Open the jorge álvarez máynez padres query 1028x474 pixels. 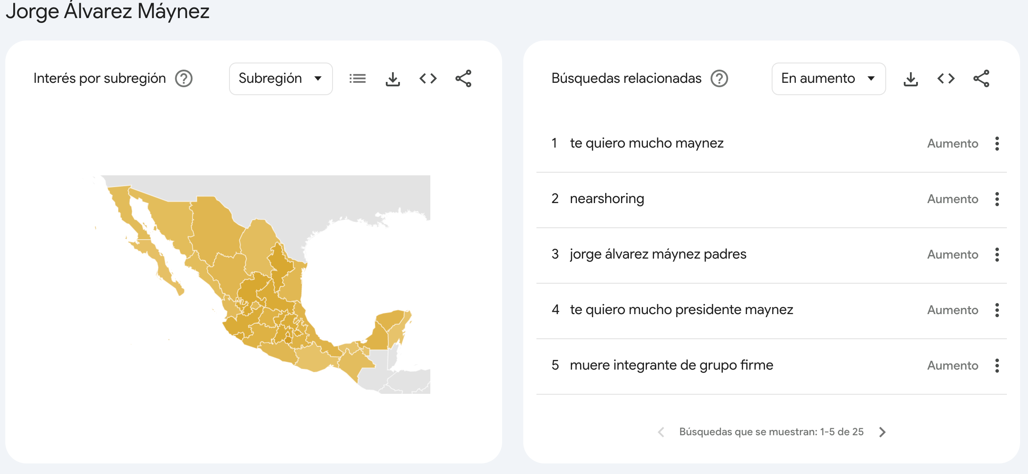658,254
